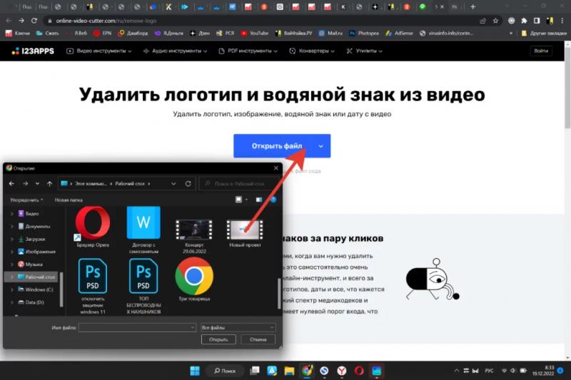Select the Браузер Opera shortcut file

point(93,227)
